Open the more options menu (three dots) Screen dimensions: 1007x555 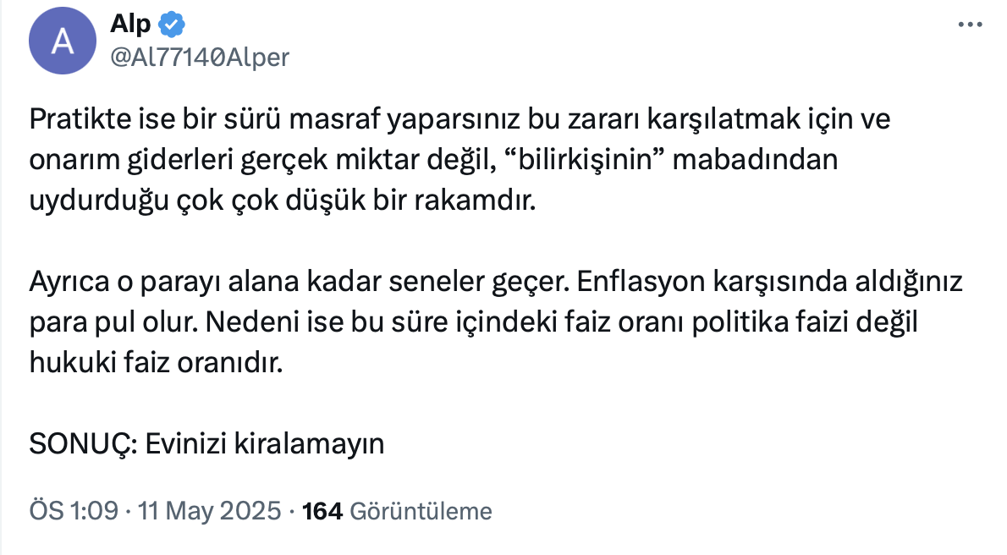click(x=971, y=25)
